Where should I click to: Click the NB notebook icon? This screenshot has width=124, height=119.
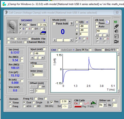pos(115,22)
